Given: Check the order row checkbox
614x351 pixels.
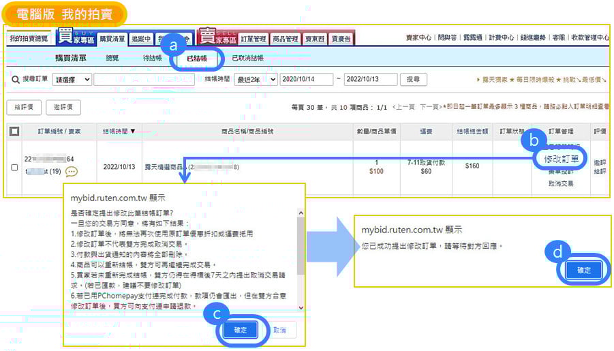Looking at the screenshot, I should click(x=15, y=167).
